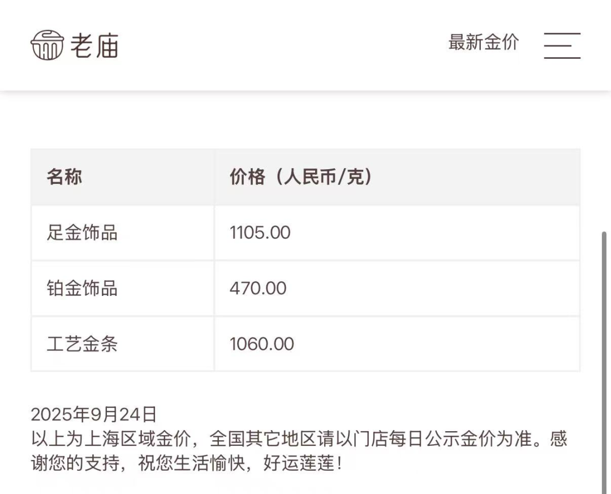Click the 名称 column header
This screenshot has width=611, height=494.
tap(64, 177)
